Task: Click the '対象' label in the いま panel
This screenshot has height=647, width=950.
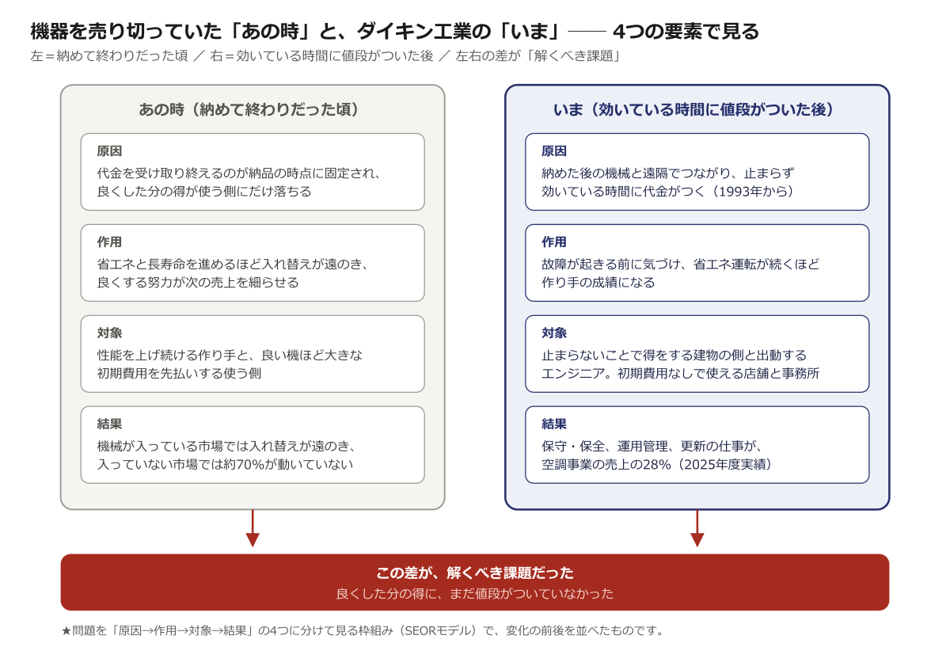Action: (554, 333)
